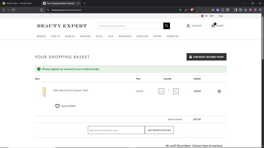
Task: Open the Tools menu
Action: pyautogui.click(x=99, y=36)
